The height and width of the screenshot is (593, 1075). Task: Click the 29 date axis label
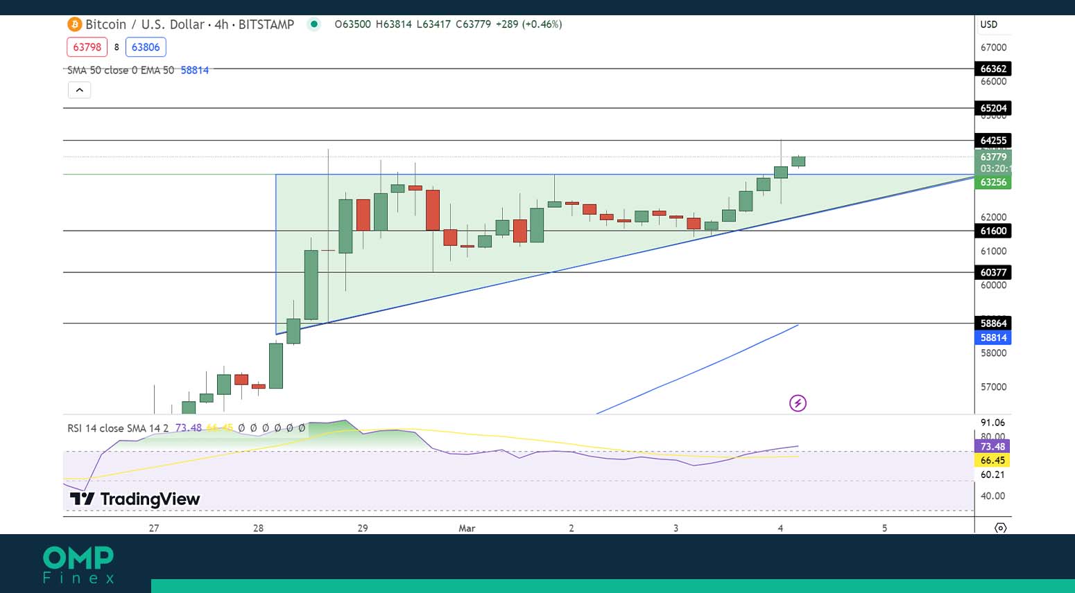point(363,528)
